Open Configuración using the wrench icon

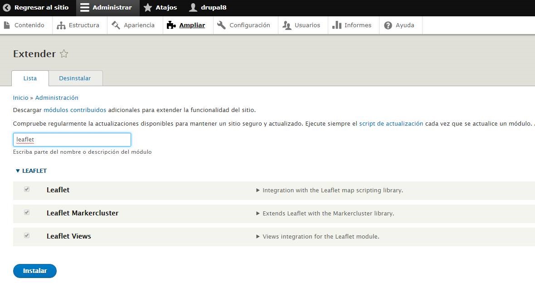pyautogui.click(x=221, y=25)
